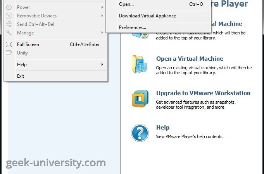Screen dimensions: 264x174
Task: Click the Upgrade to VMware Workstation heading
Action: (x=203, y=93)
